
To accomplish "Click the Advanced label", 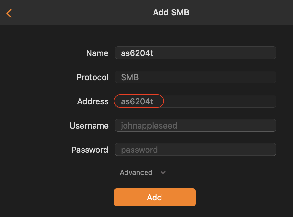I will (136, 172).
